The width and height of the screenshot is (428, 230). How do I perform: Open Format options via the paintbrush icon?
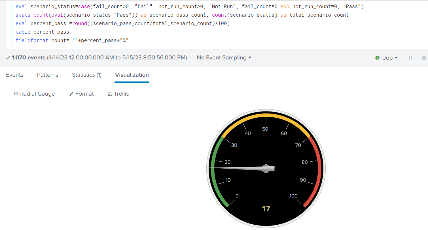point(71,93)
